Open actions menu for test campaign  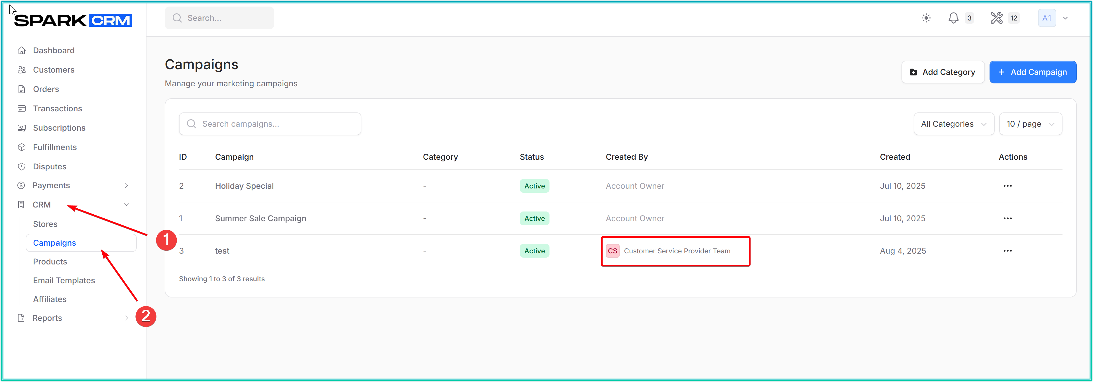[x=1007, y=250]
